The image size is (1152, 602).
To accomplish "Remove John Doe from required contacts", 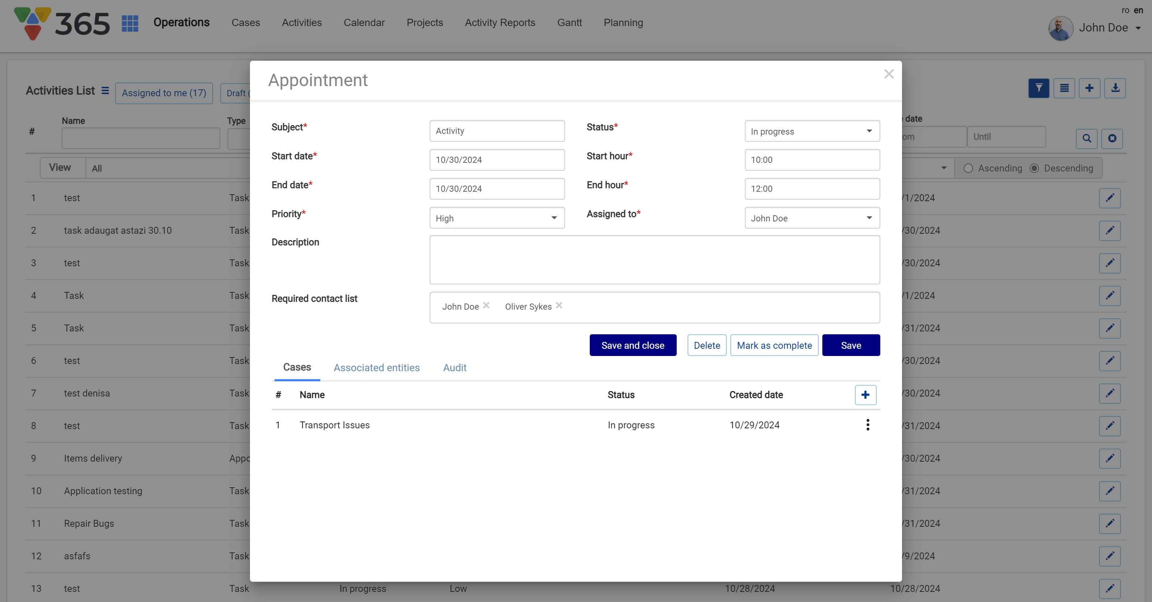I will point(486,305).
